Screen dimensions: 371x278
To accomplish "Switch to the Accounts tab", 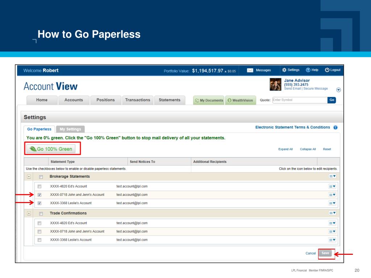I will coord(74,100).
